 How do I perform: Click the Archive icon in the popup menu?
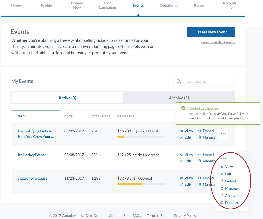click(x=222, y=196)
